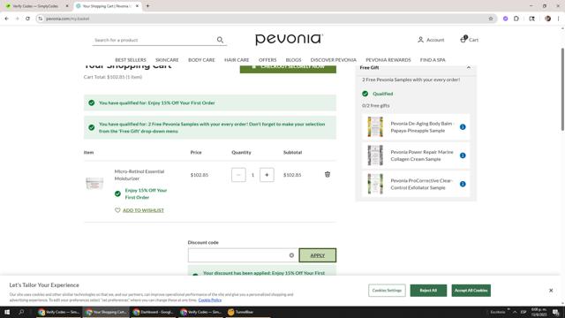Apply the discount code
Screen dimensions: 565x318
[318, 255]
